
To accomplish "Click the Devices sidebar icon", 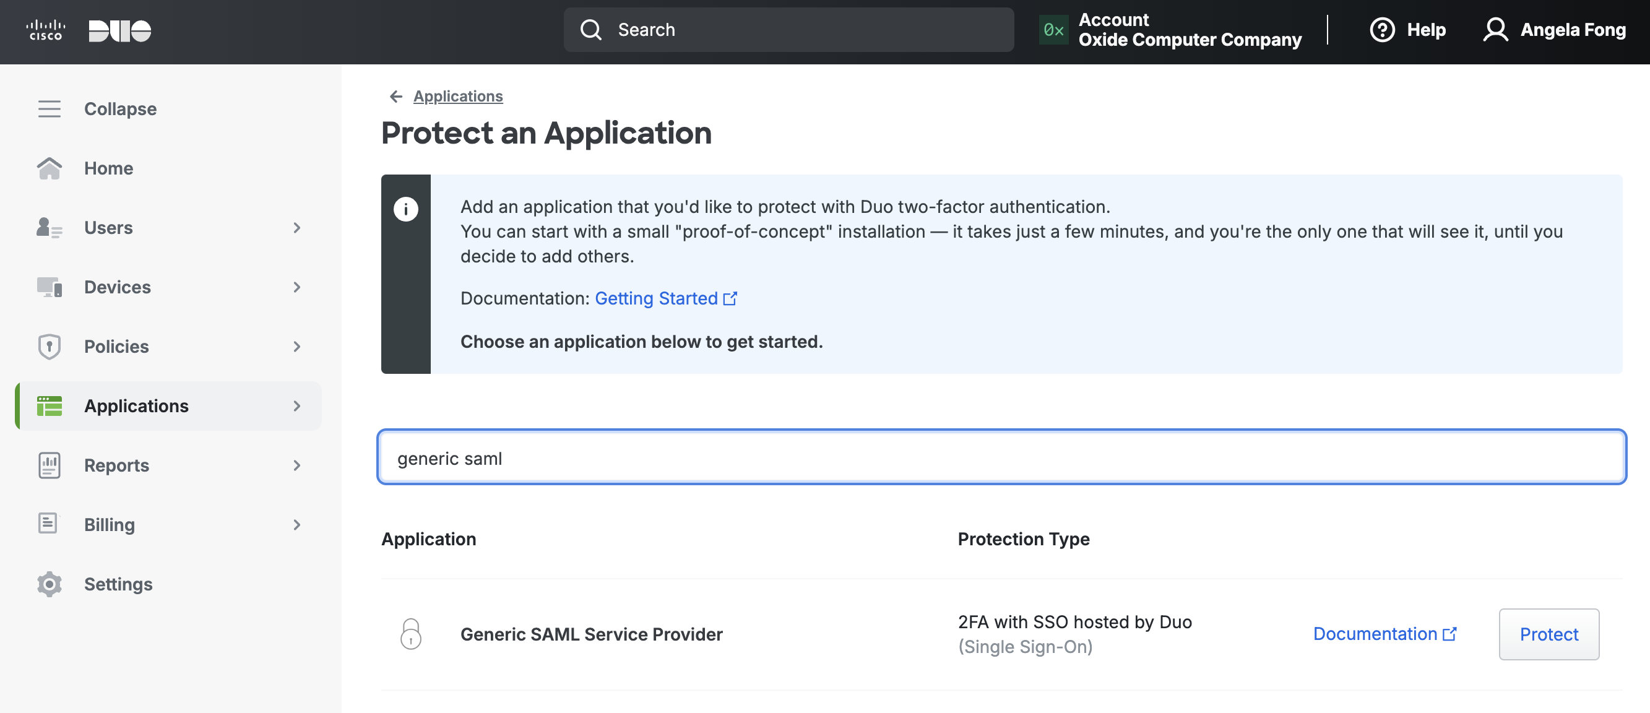I will point(48,285).
